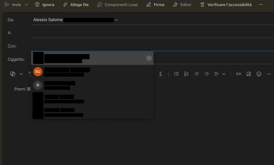Insert a numbered list

186,74
